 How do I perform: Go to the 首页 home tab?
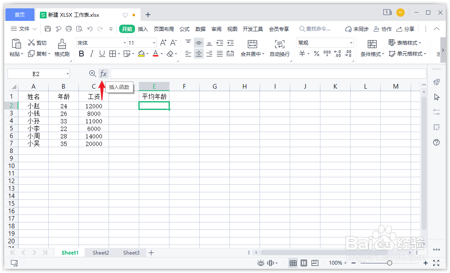[20, 15]
